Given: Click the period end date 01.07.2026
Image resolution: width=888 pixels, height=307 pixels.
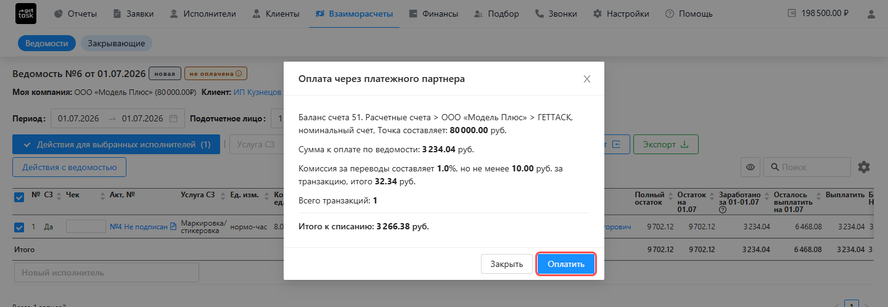Looking at the screenshot, I should click(x=142, y=119).
